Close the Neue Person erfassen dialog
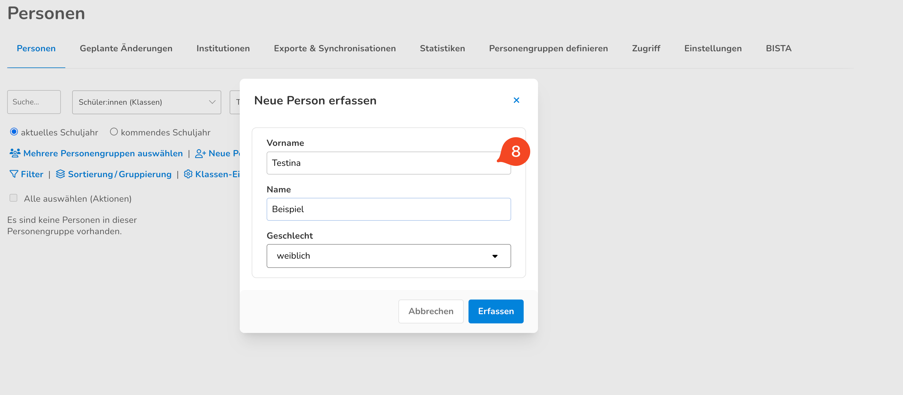The width and height of the screenshot is (903, 395). point(516,100)
